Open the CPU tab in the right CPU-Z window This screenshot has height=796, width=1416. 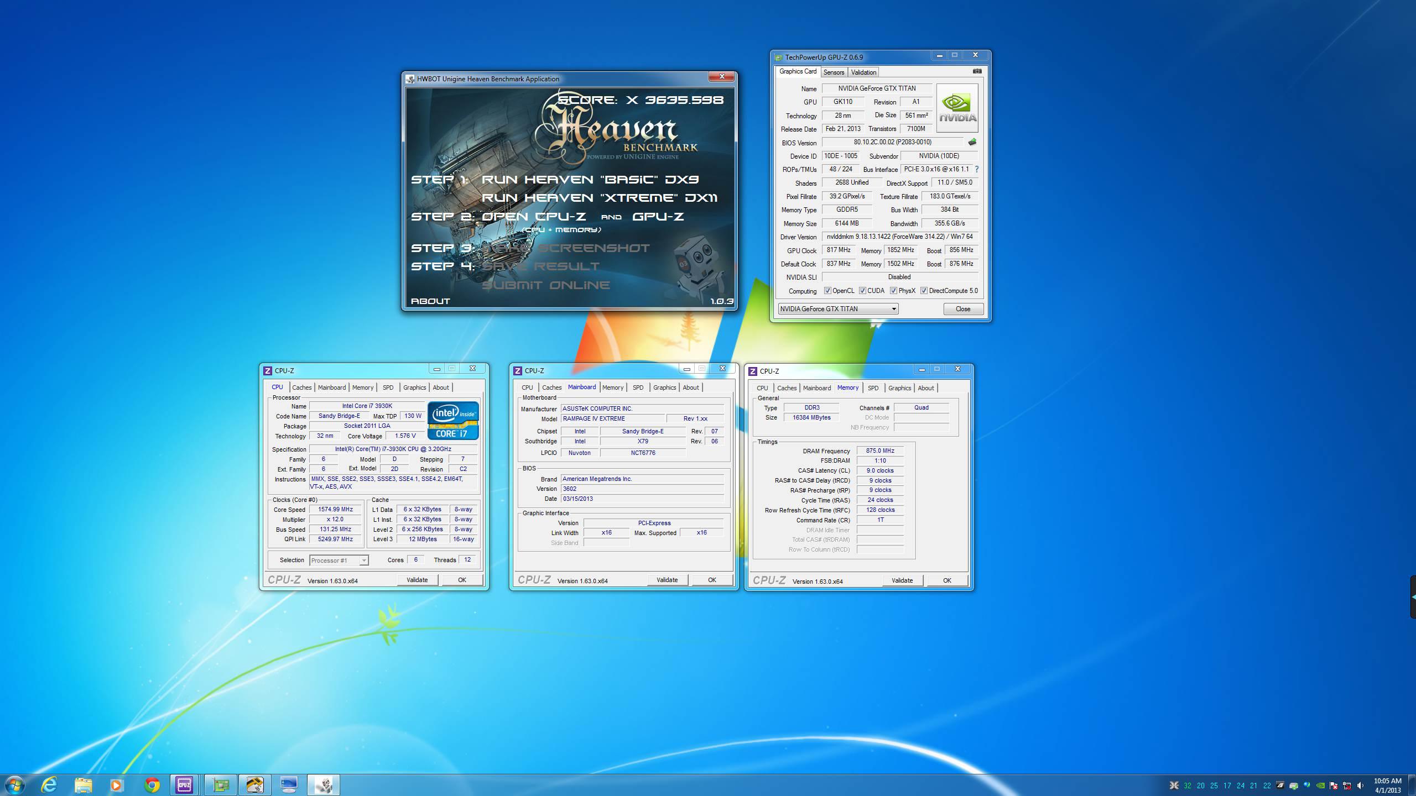[x=762, y=388]
